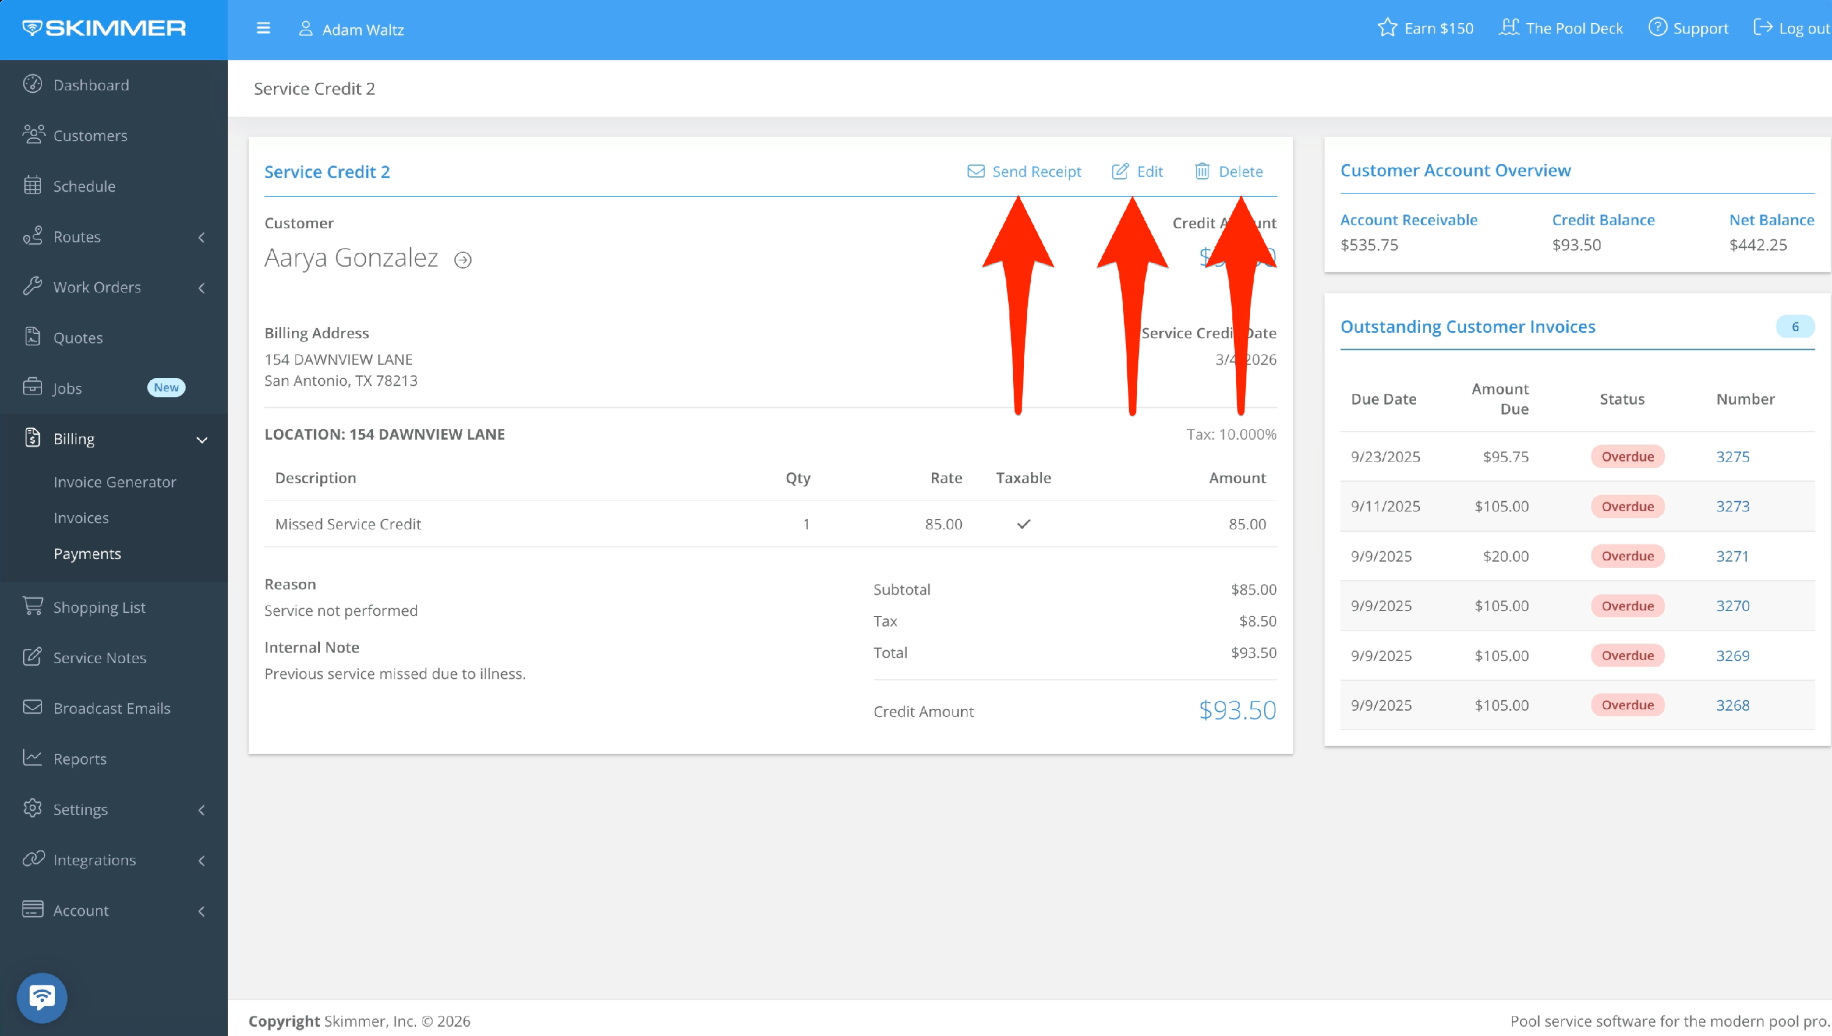Viewport: 1832px width, 1036px height.
Task: Open the Dashboard page
Action: coord(91,85)
